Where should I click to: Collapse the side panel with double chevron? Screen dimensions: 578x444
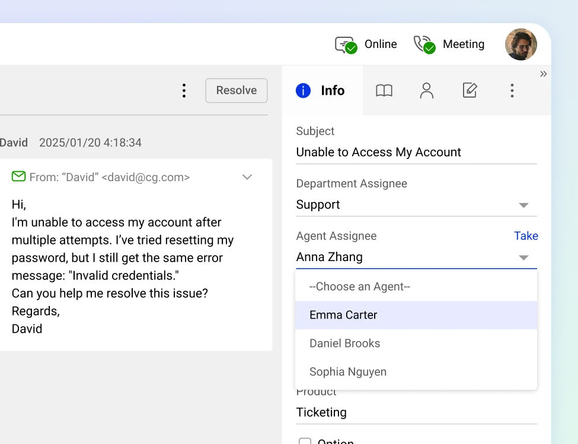544,73
